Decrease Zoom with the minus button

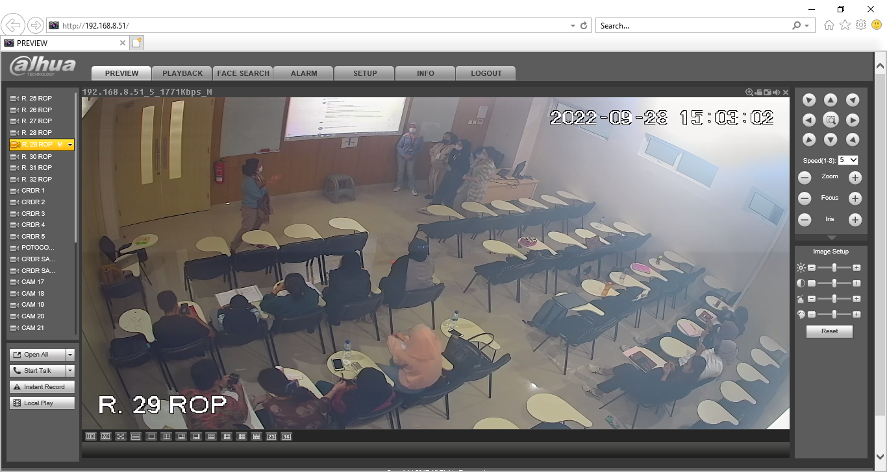pos(805,178)
